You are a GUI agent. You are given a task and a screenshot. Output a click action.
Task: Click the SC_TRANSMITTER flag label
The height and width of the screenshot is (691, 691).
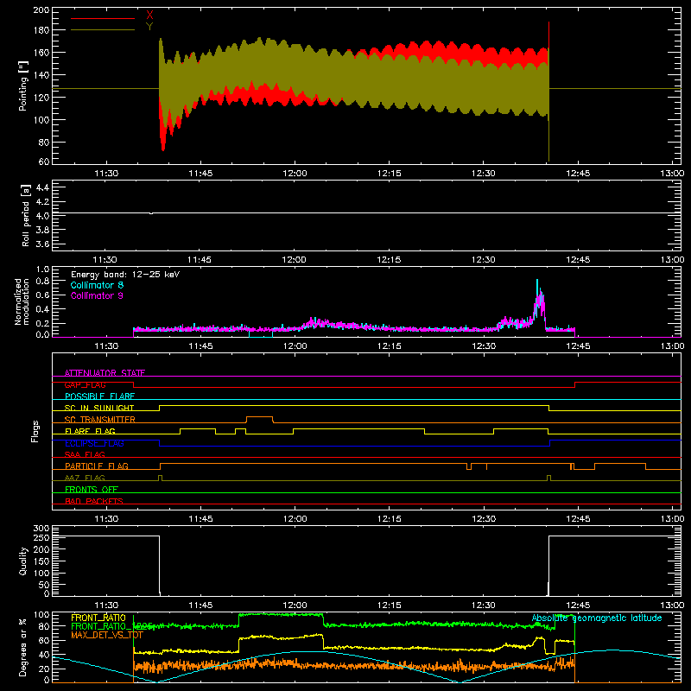coord(99,420)
